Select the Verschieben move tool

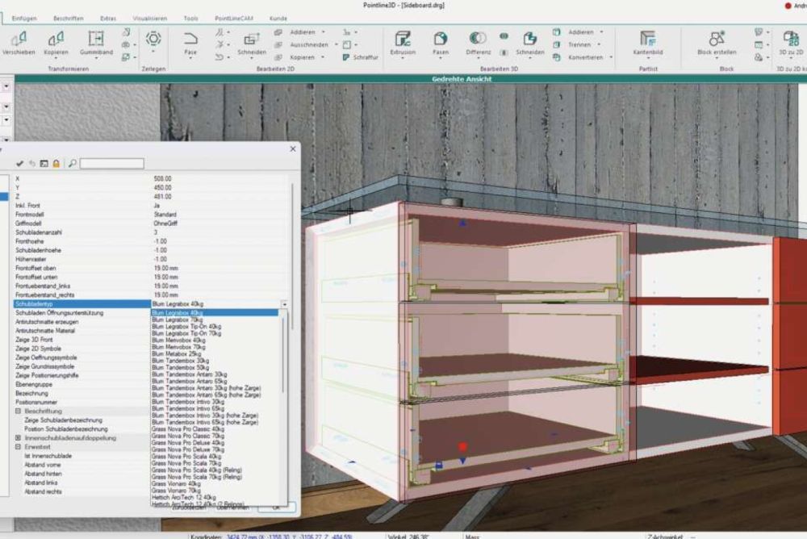click(18, 41)
